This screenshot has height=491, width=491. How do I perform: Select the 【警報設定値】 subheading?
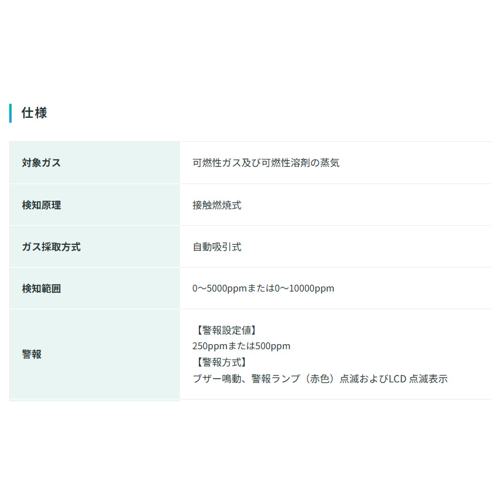[x=224, y=330]
